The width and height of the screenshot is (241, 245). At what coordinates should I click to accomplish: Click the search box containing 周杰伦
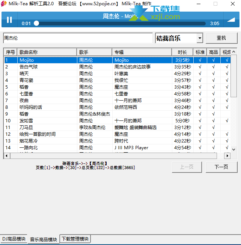pos(78,38)
